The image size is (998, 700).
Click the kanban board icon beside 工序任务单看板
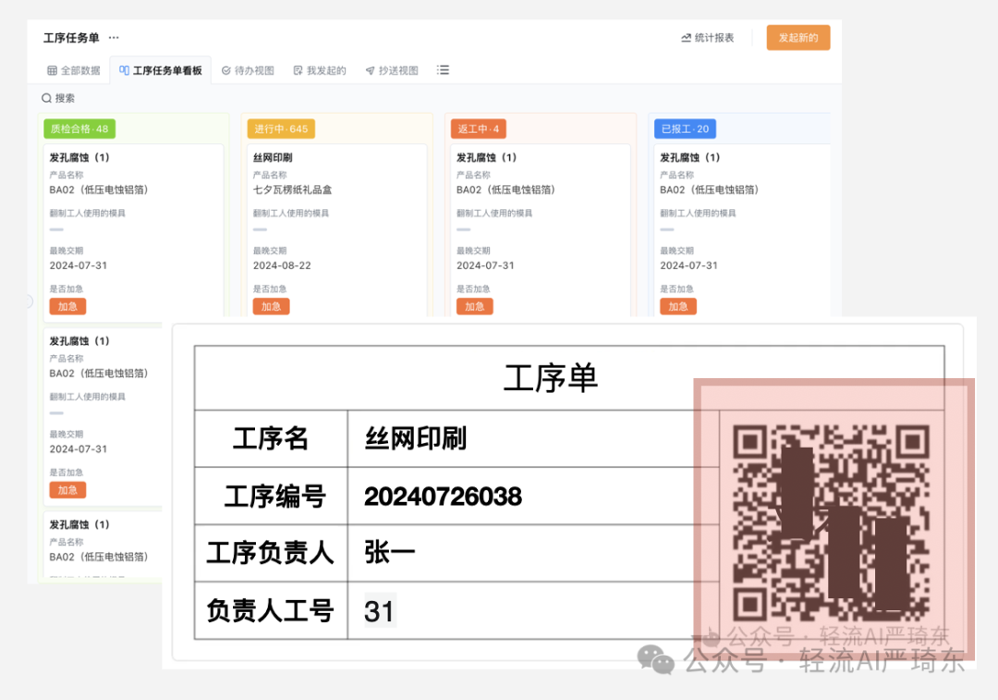pos(126,69)
